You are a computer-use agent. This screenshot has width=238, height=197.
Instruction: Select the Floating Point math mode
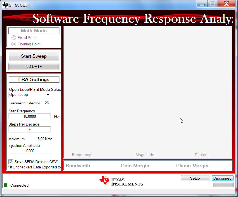(14, 44)
